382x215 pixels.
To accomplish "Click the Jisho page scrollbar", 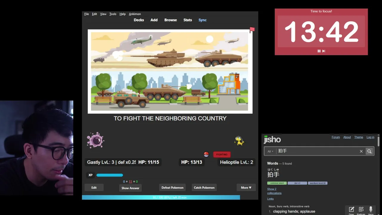I will click(378, 141).
